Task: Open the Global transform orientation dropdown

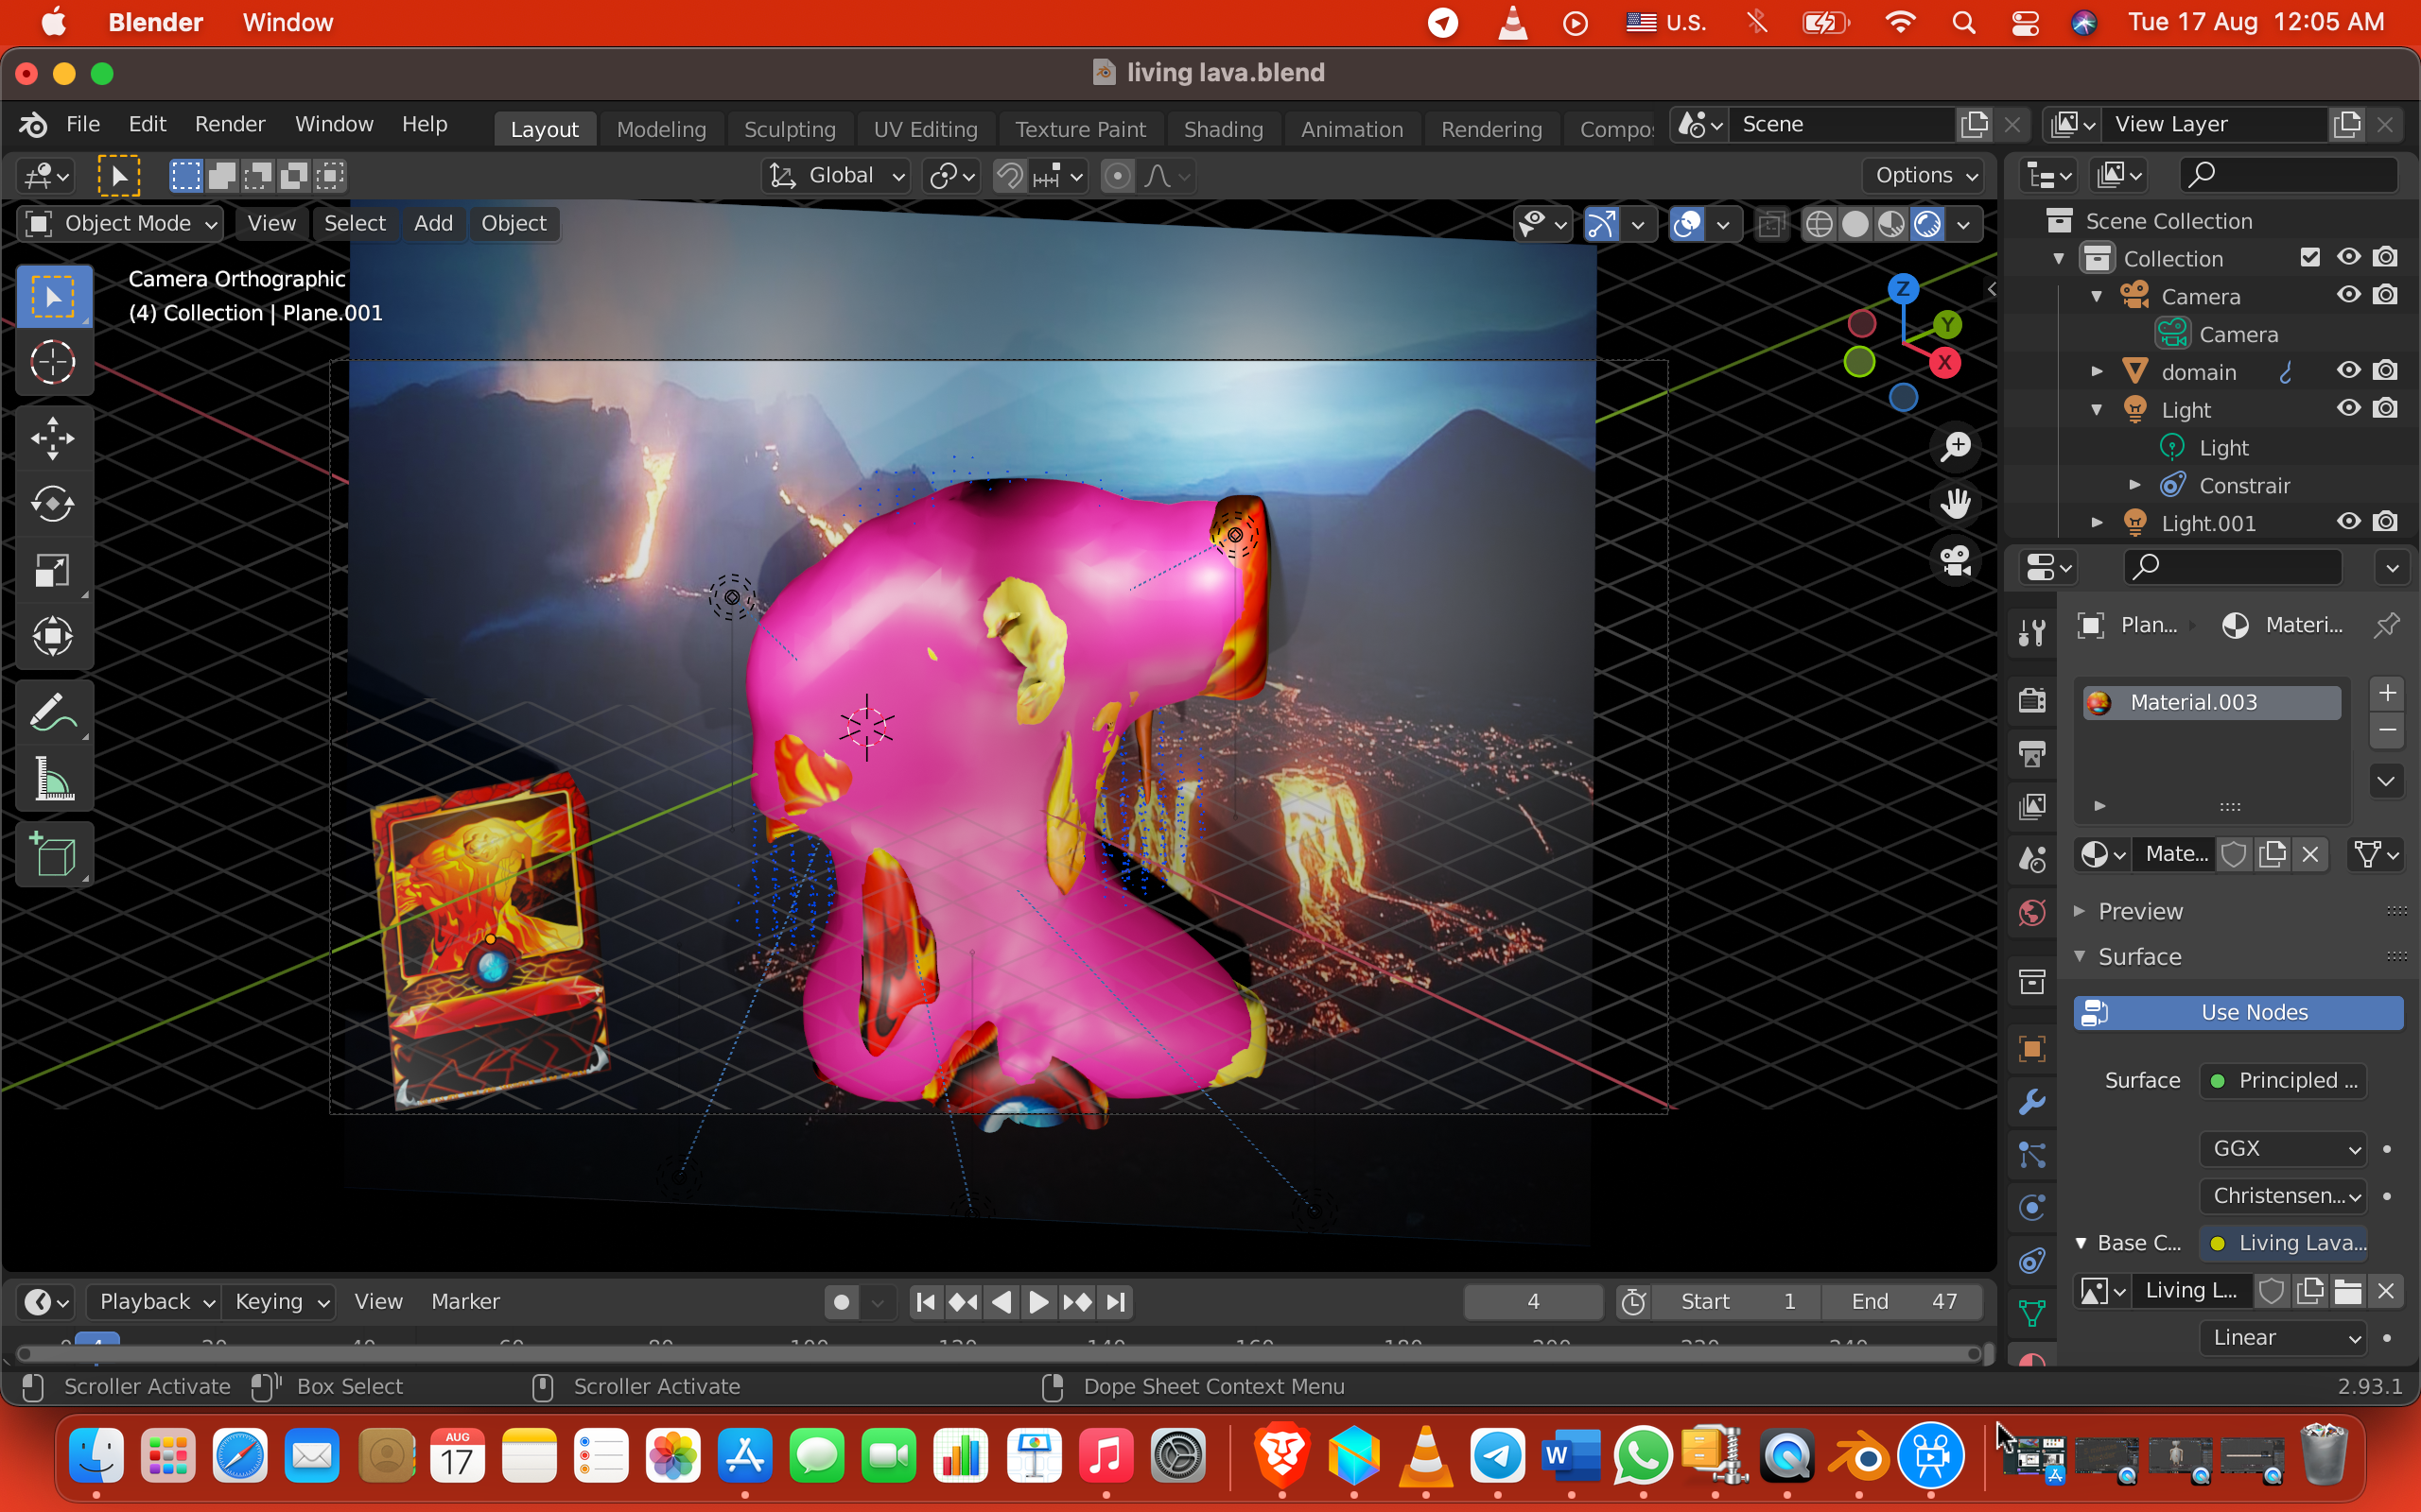Action: coord(836,176)
